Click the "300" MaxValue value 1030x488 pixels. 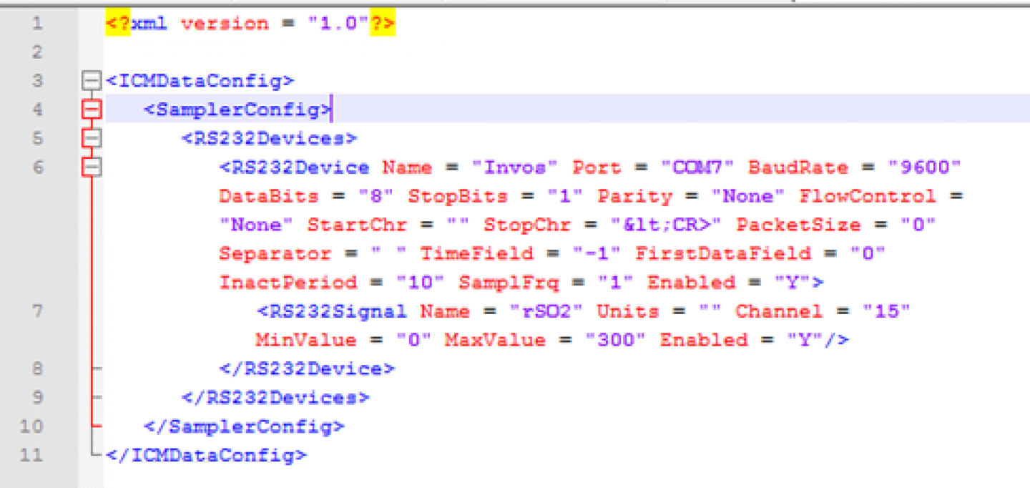[615, 340]
